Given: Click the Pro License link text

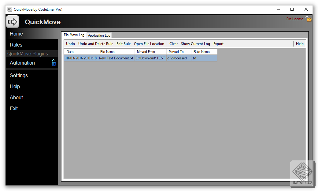Looking at the screenshot, I should pos(295,19).
